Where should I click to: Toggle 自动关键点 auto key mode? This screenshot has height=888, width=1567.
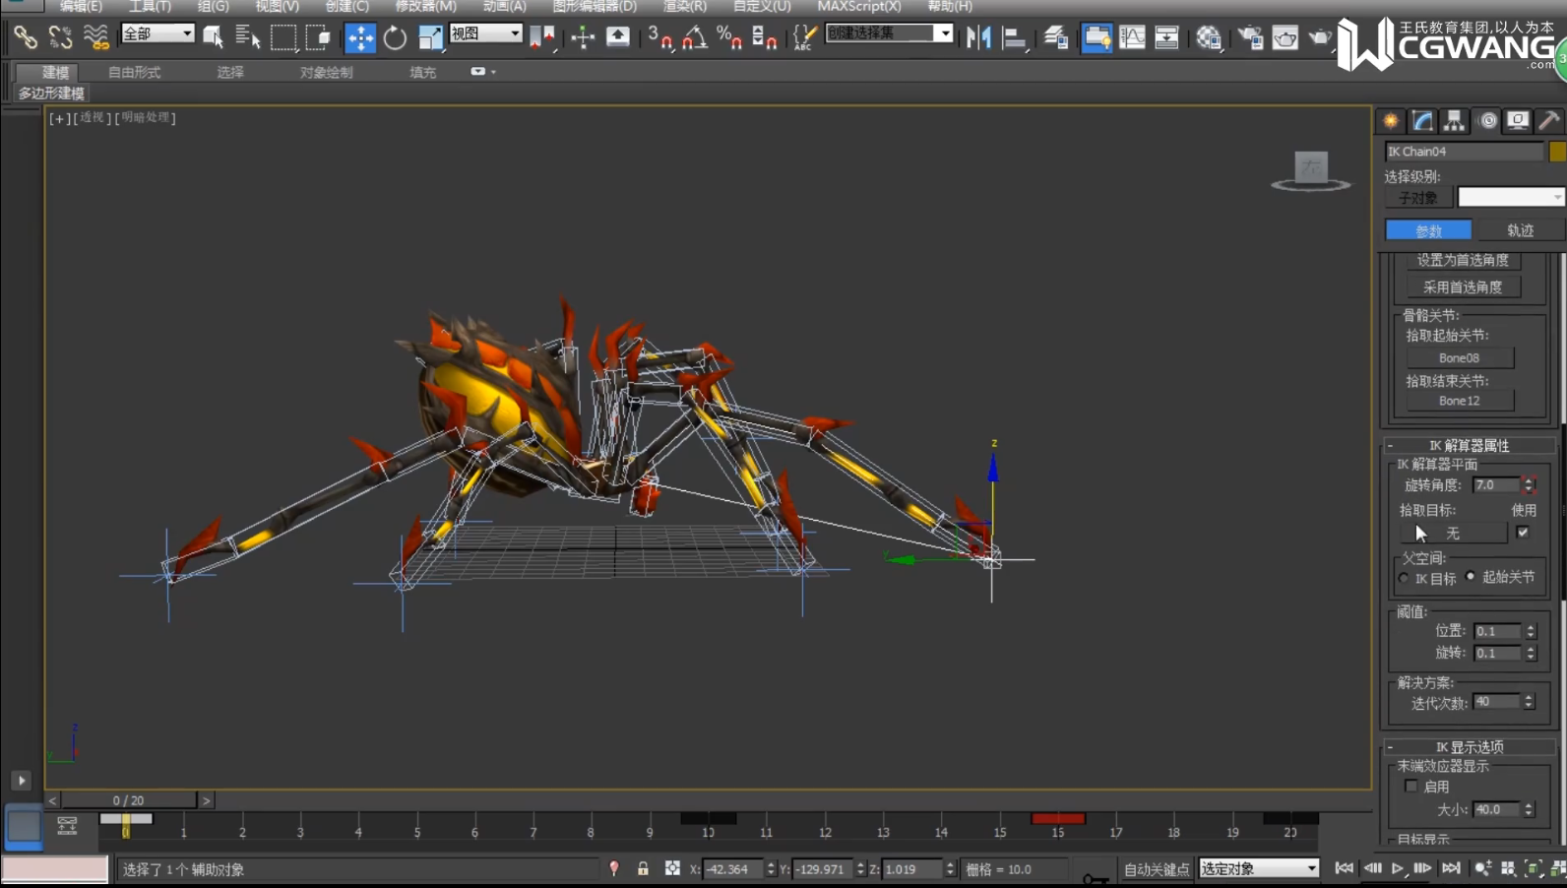coord(1157,869)
